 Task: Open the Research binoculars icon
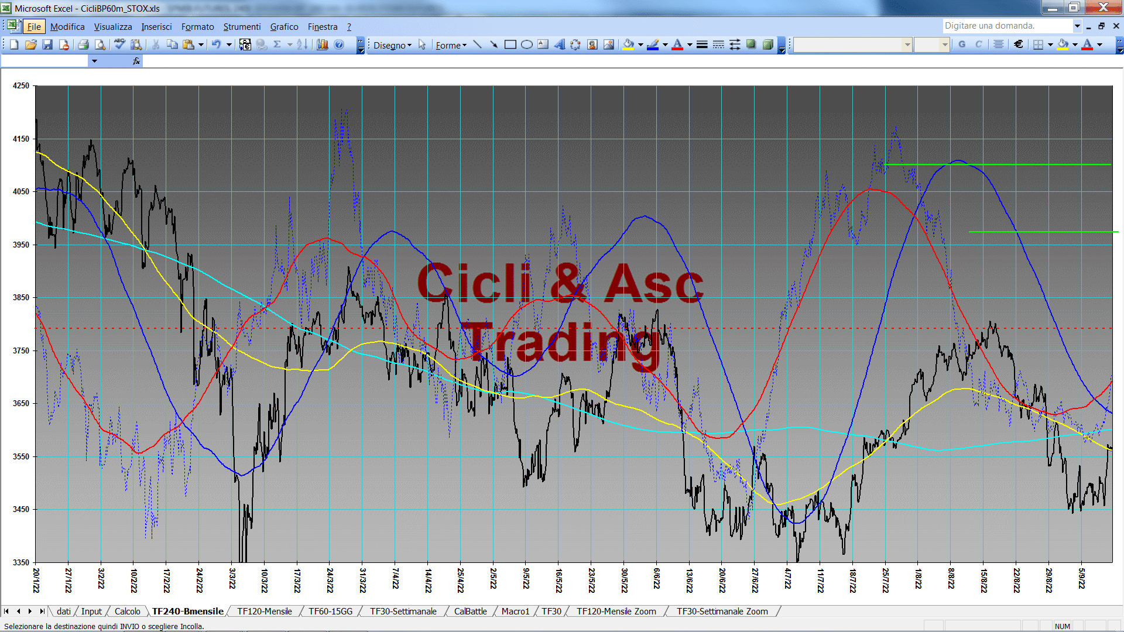click(136, 44)
